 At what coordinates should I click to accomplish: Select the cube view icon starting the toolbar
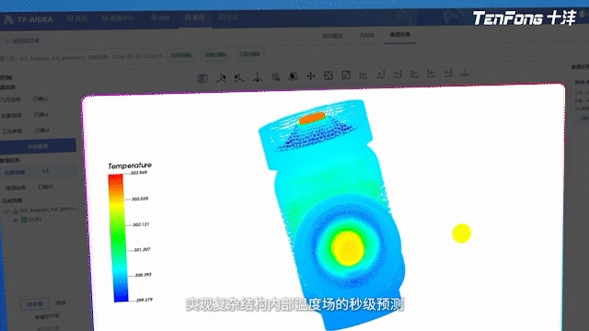click(202, 78)
